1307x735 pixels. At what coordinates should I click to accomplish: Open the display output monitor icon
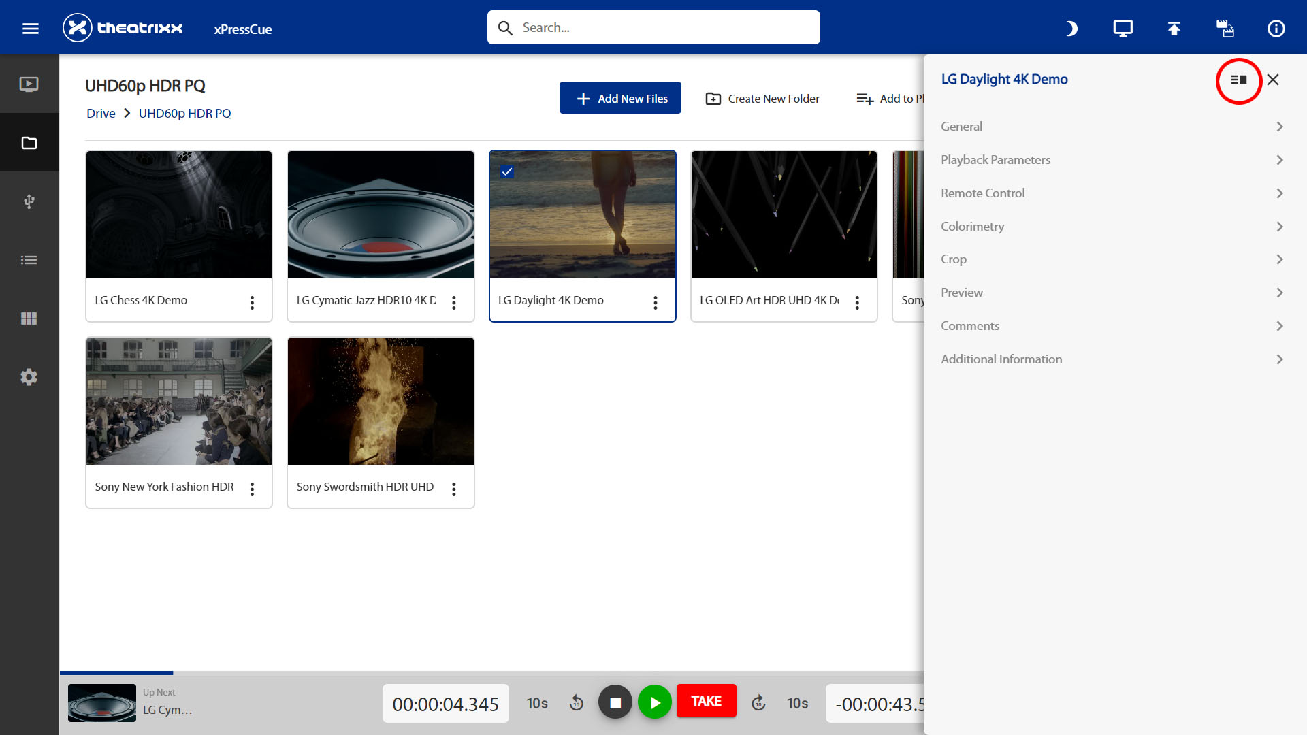pyautogui.click(x=1123, y=28)
